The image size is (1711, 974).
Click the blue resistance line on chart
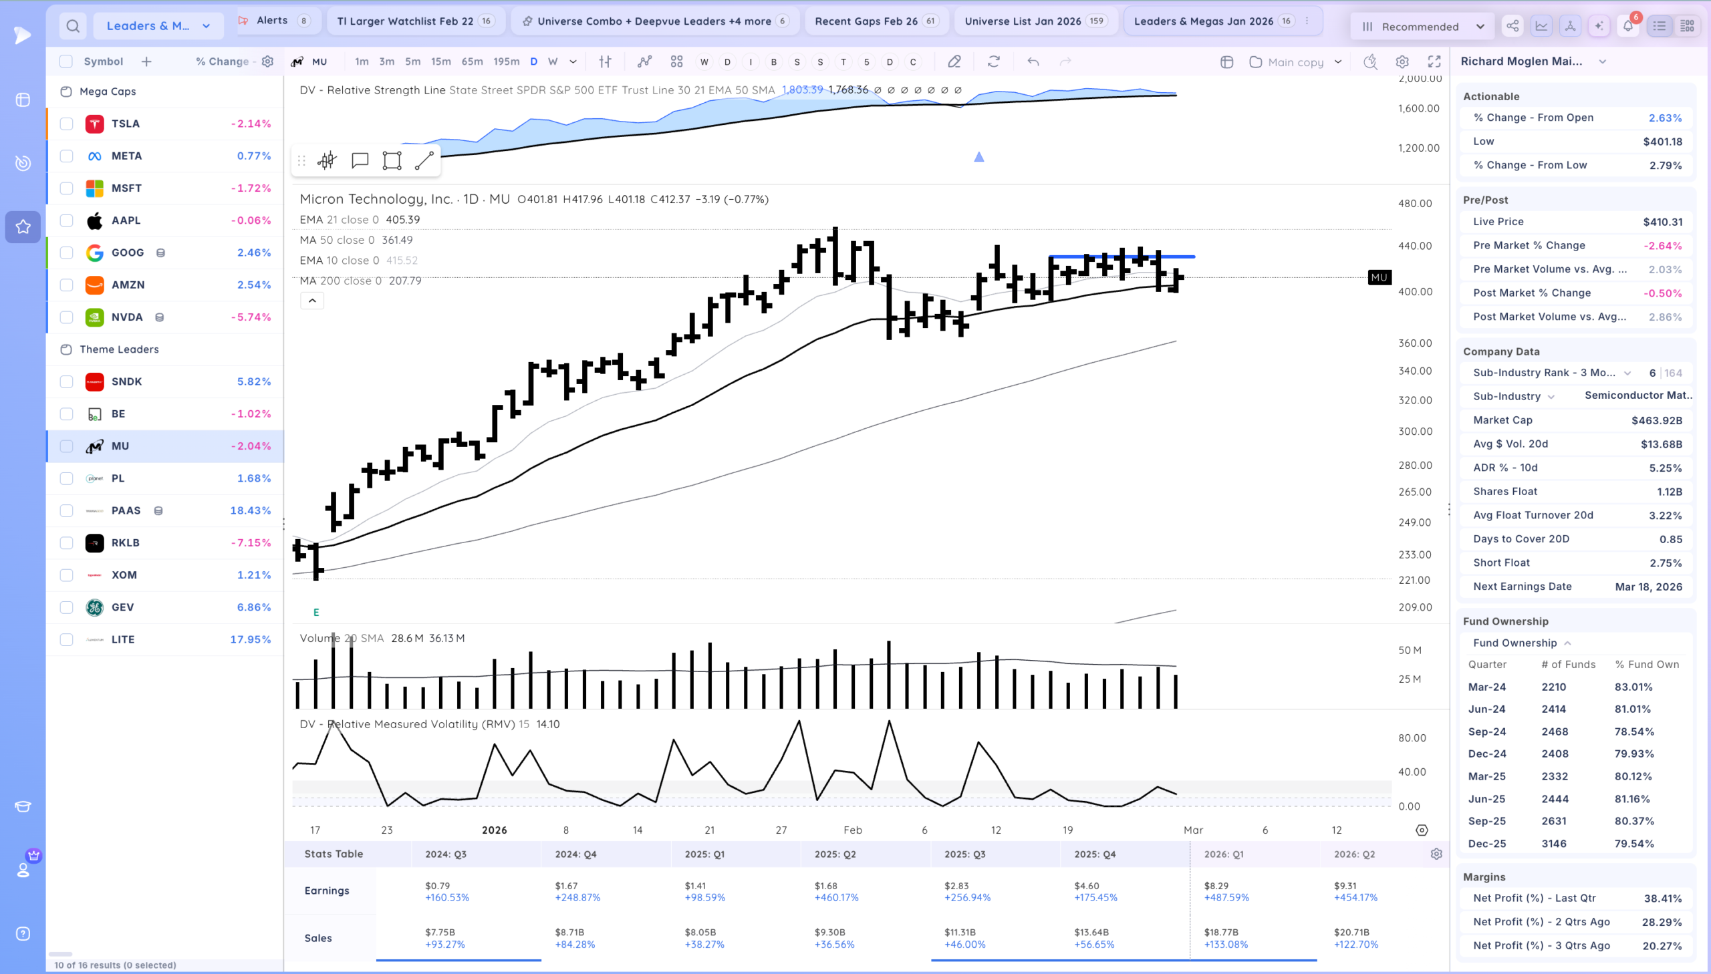[x=1122, y=257]
